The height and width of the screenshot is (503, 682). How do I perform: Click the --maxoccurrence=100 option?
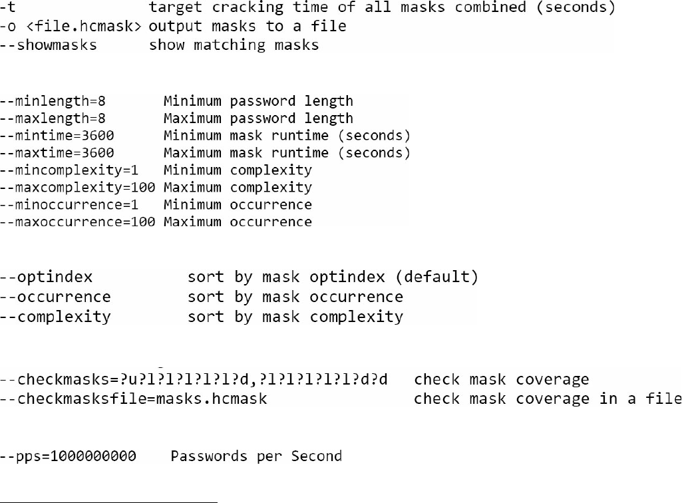[x=77, y=222]
